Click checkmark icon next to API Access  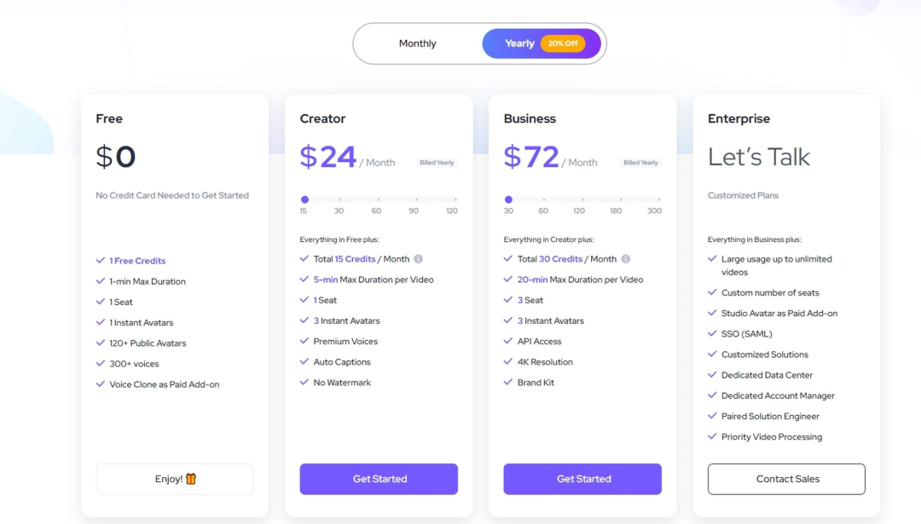(509, 341)
